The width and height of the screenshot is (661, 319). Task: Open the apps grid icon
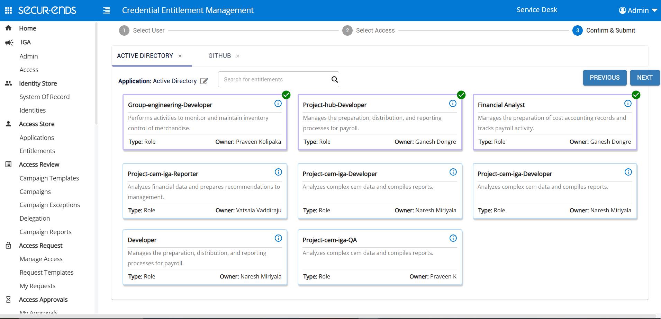point(8,10)
